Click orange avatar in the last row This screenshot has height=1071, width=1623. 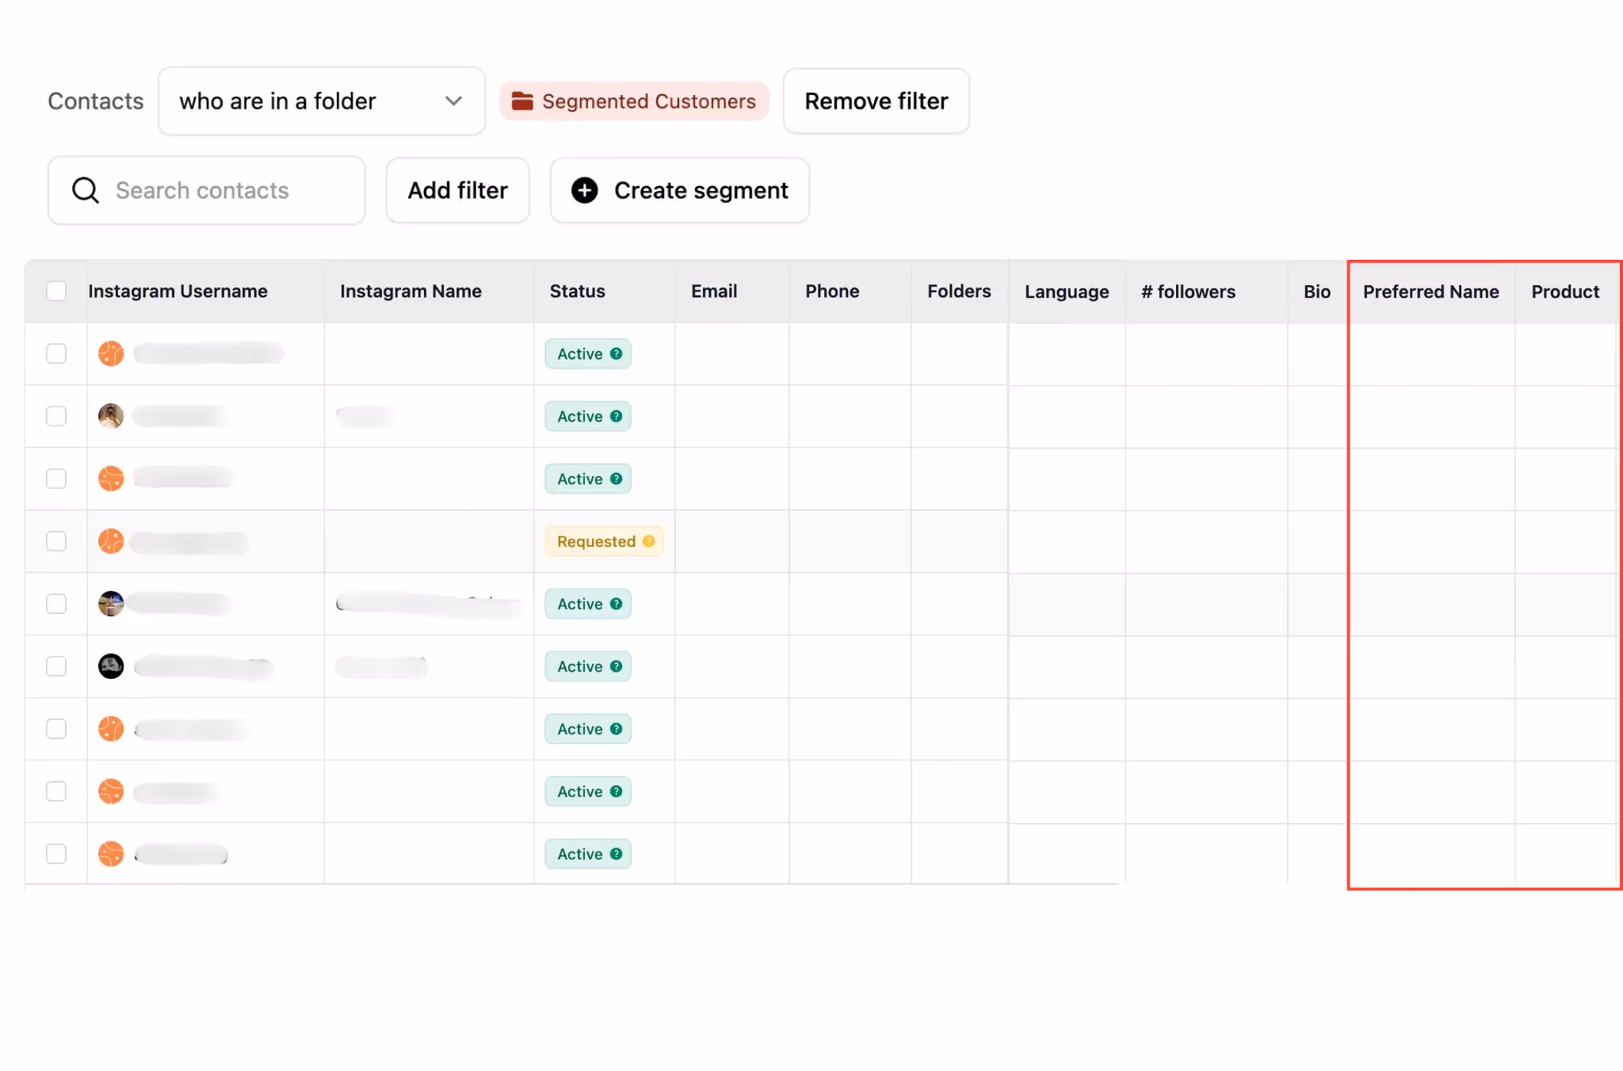(x=111, y=854)
